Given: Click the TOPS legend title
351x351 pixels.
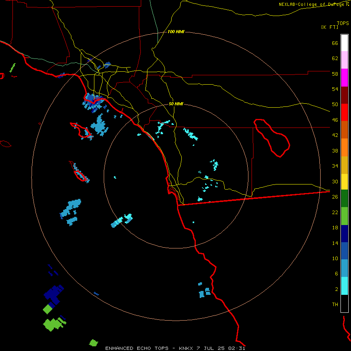Looking at the screenshot, I should [343, 23].
